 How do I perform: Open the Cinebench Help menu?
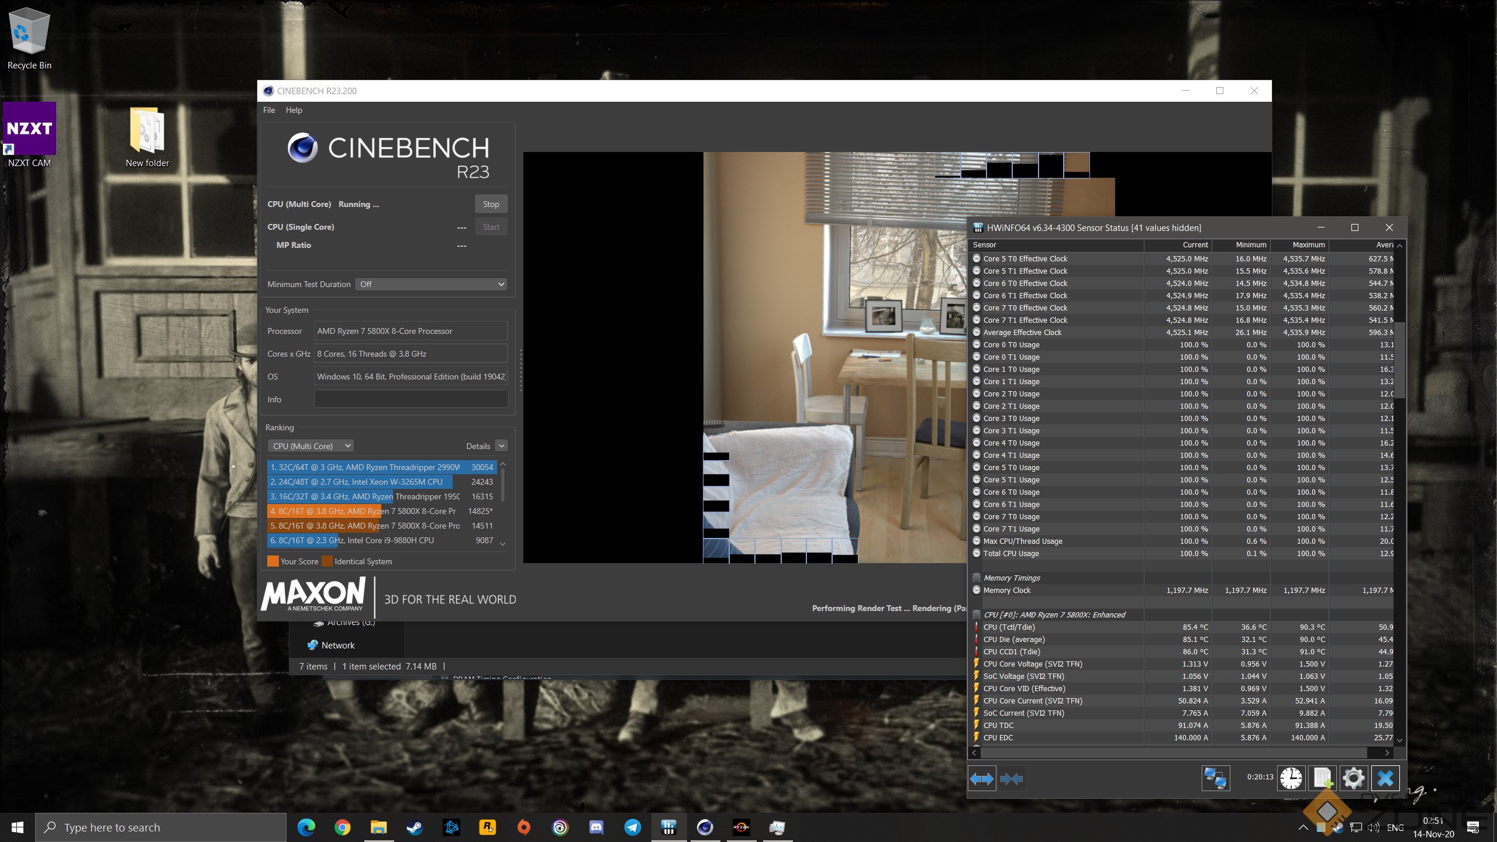[x=294, y=110]
